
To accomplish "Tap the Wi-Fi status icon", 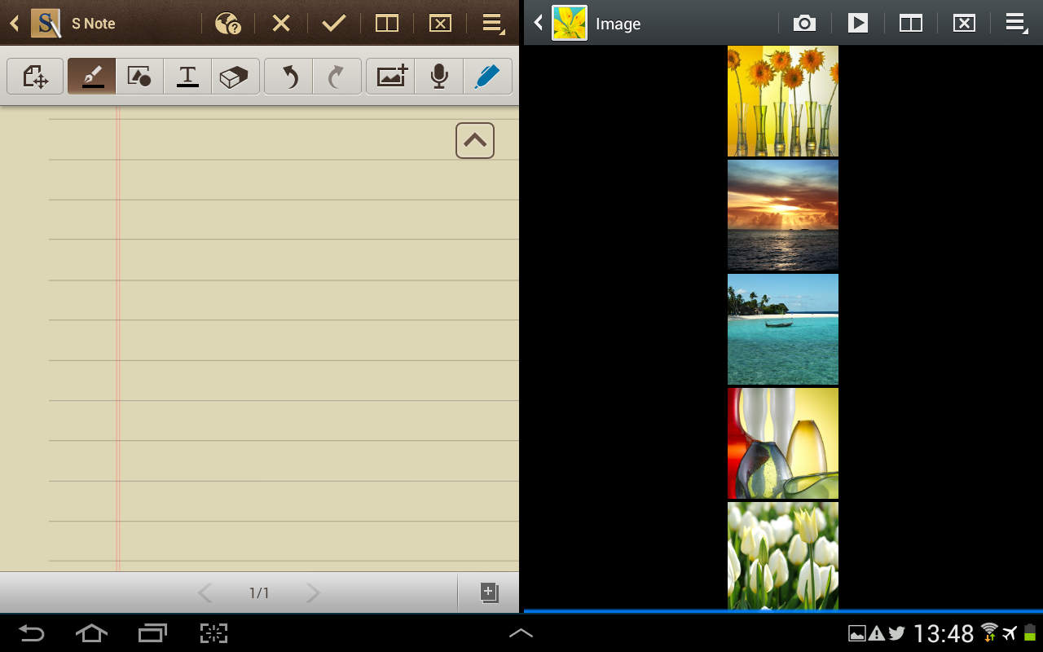I will pyautogui.click(x=989, y=632).
